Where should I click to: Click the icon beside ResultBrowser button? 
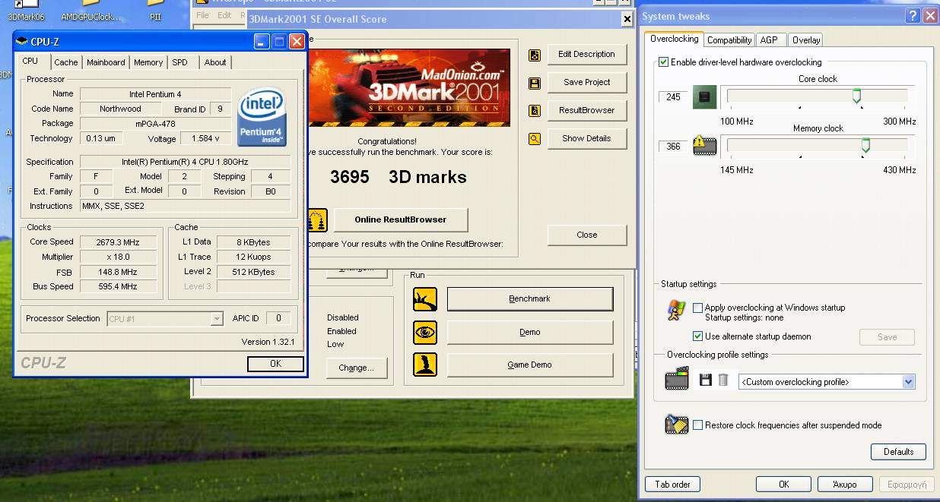[x=535, y=111]
